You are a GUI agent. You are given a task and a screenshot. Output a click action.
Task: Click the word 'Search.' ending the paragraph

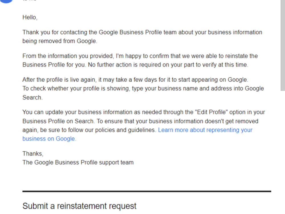click(32, 98)
